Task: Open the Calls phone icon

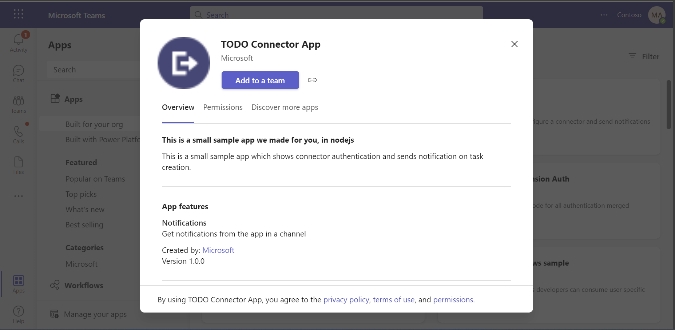Action: [19, 131]
